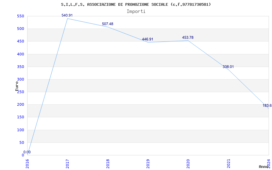This screenshot has height=170, width=272.
Task: Click the 'Euro' y-axis title
Action: (17, 86)
